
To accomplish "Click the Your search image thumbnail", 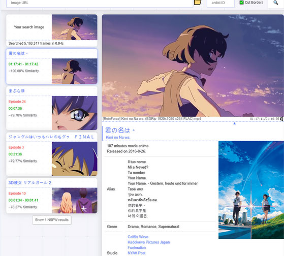I will 75,27.
